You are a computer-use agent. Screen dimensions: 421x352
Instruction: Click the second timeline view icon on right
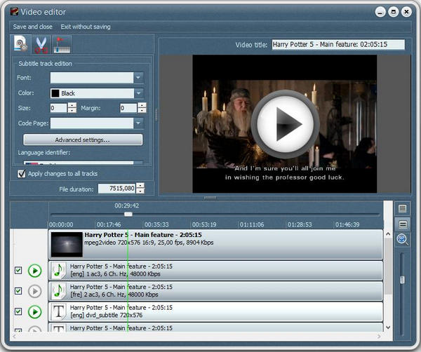click(403, 224)
